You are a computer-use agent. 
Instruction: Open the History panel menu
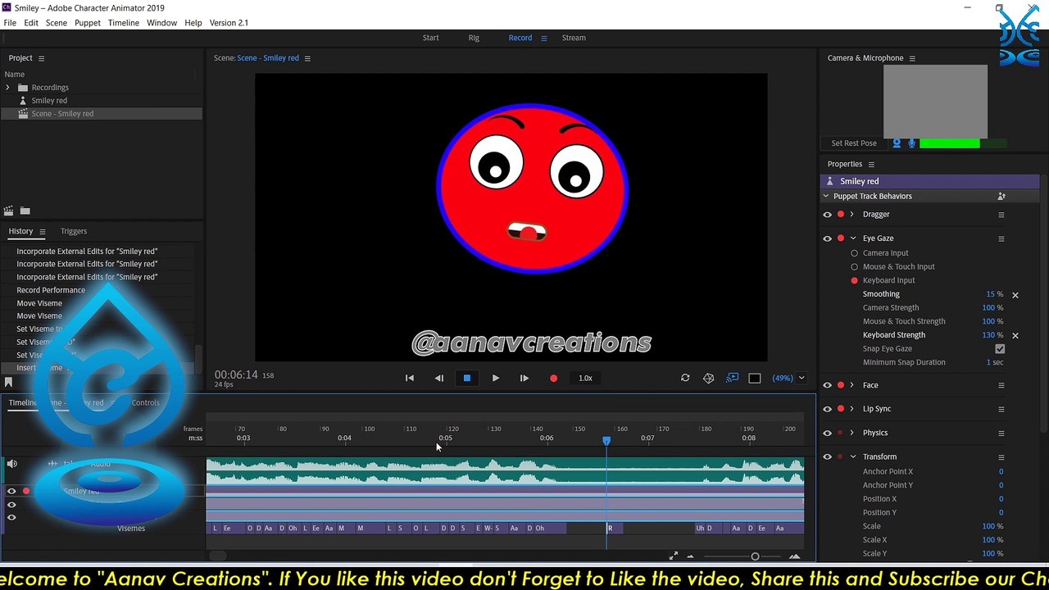(43, 231)
